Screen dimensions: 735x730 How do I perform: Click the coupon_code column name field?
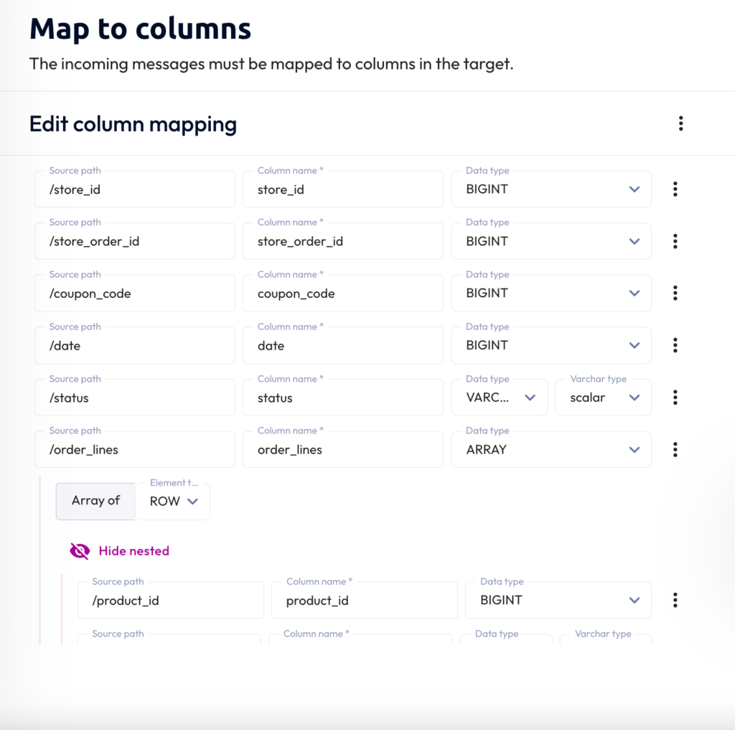tap(342, 293)
